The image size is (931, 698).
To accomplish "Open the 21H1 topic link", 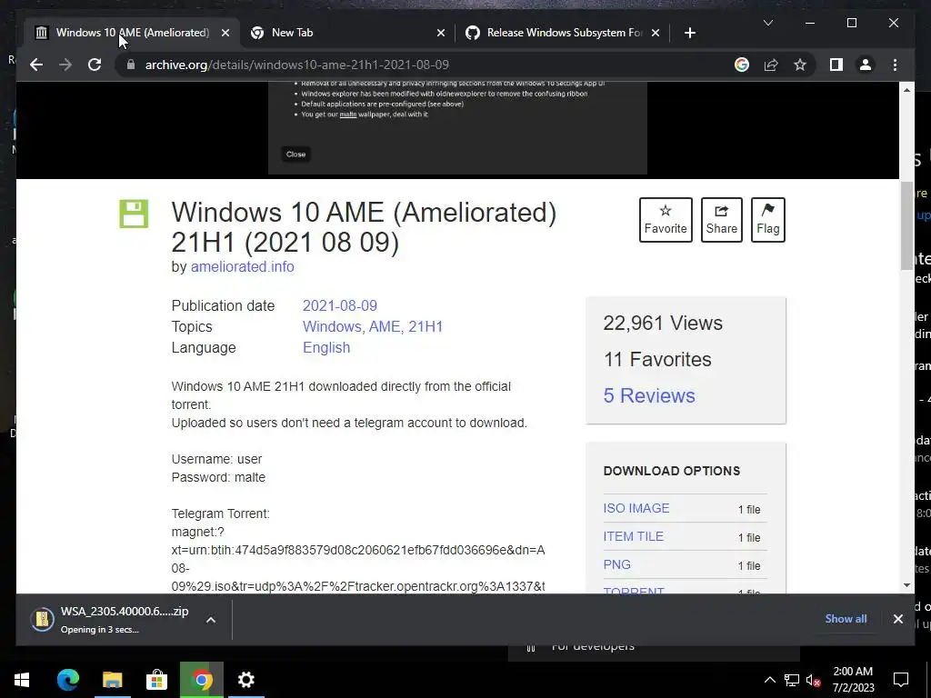I will click(x=425, y=326).
